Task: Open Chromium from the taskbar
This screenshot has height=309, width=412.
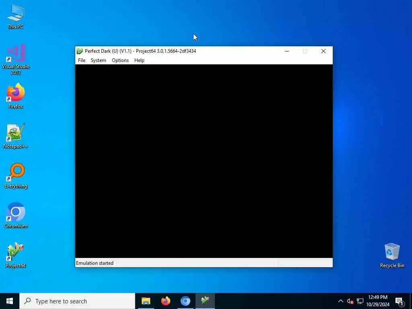Action: (x=185, y=301)
